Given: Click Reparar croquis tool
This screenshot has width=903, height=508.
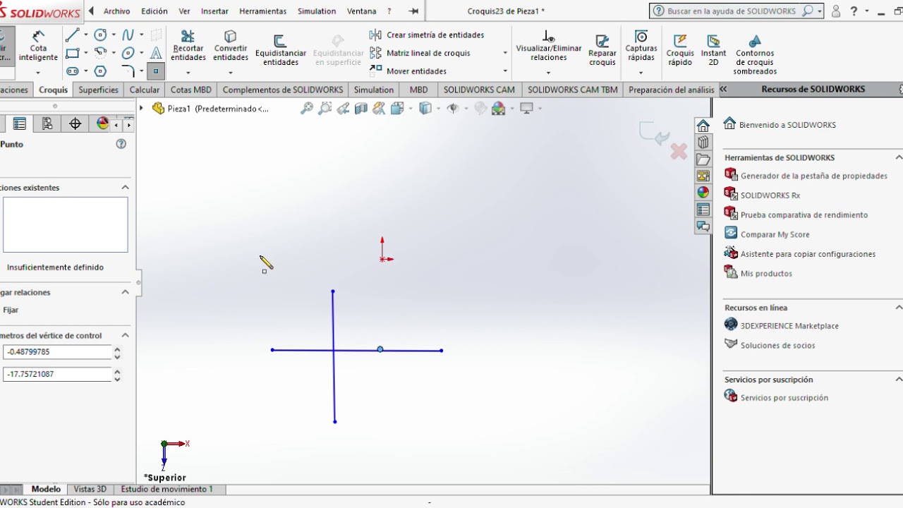Looking at the screenshot, I should point(602,51).
